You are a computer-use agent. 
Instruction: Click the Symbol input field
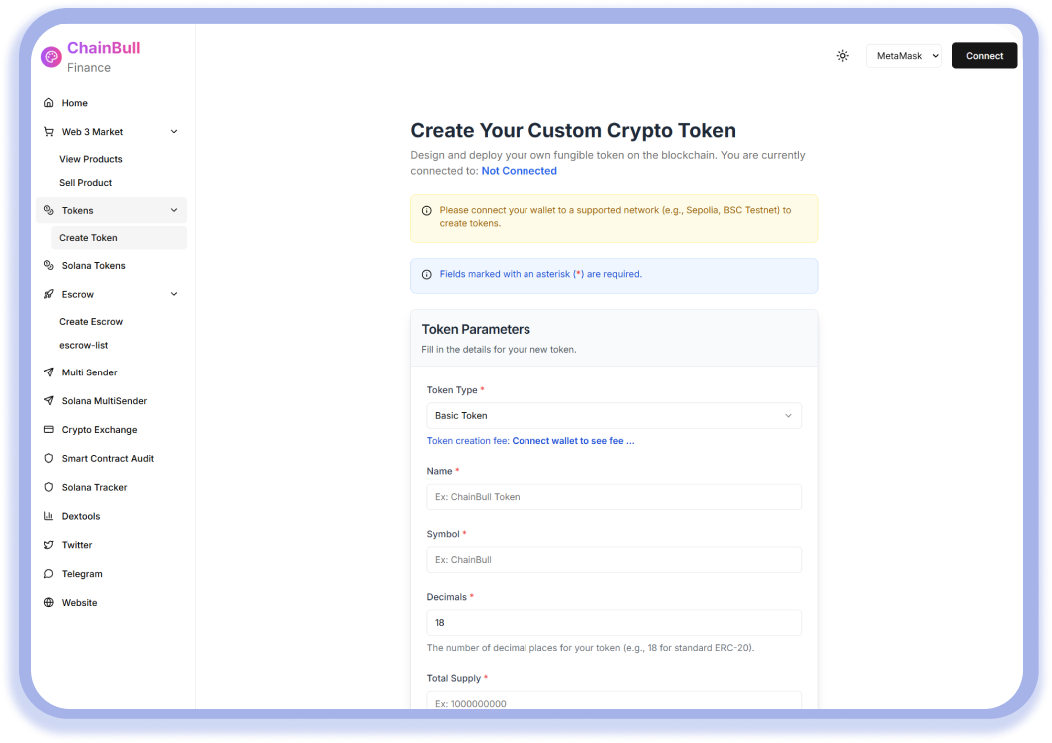(x=613, y=560)
